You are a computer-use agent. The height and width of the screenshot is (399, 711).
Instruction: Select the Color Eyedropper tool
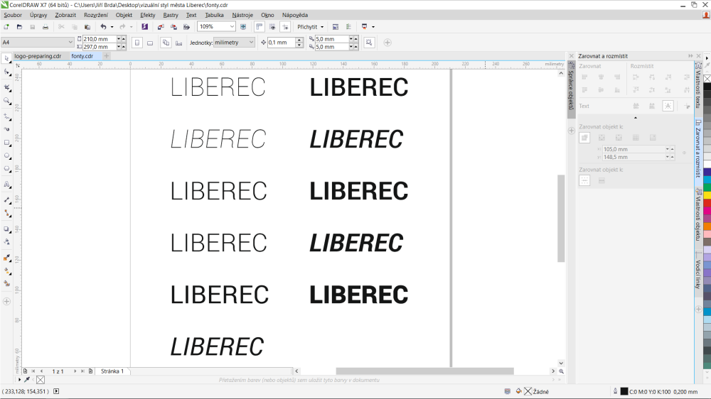[7, 258]
